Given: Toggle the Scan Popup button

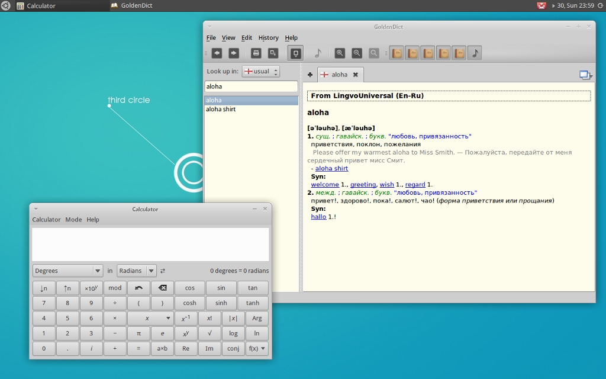Looking at the screenshot, I should pyautogui.click(x=296, y=53).
